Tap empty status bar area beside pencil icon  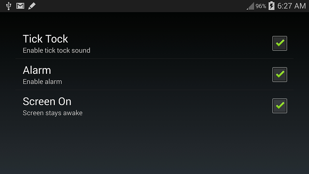point(138,6)
